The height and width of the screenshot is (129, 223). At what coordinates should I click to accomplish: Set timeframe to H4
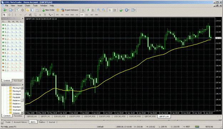[82, 15]
